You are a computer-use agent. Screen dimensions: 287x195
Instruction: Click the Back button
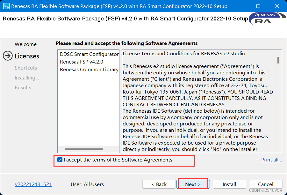click(159, 184)
